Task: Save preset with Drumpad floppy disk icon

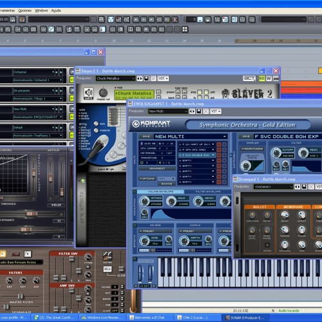Action: point(304,187)
